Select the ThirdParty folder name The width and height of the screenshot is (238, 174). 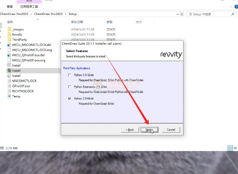(x=19, y=39)
